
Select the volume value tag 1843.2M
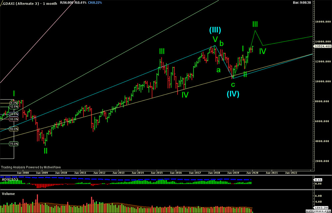(320, 207)
